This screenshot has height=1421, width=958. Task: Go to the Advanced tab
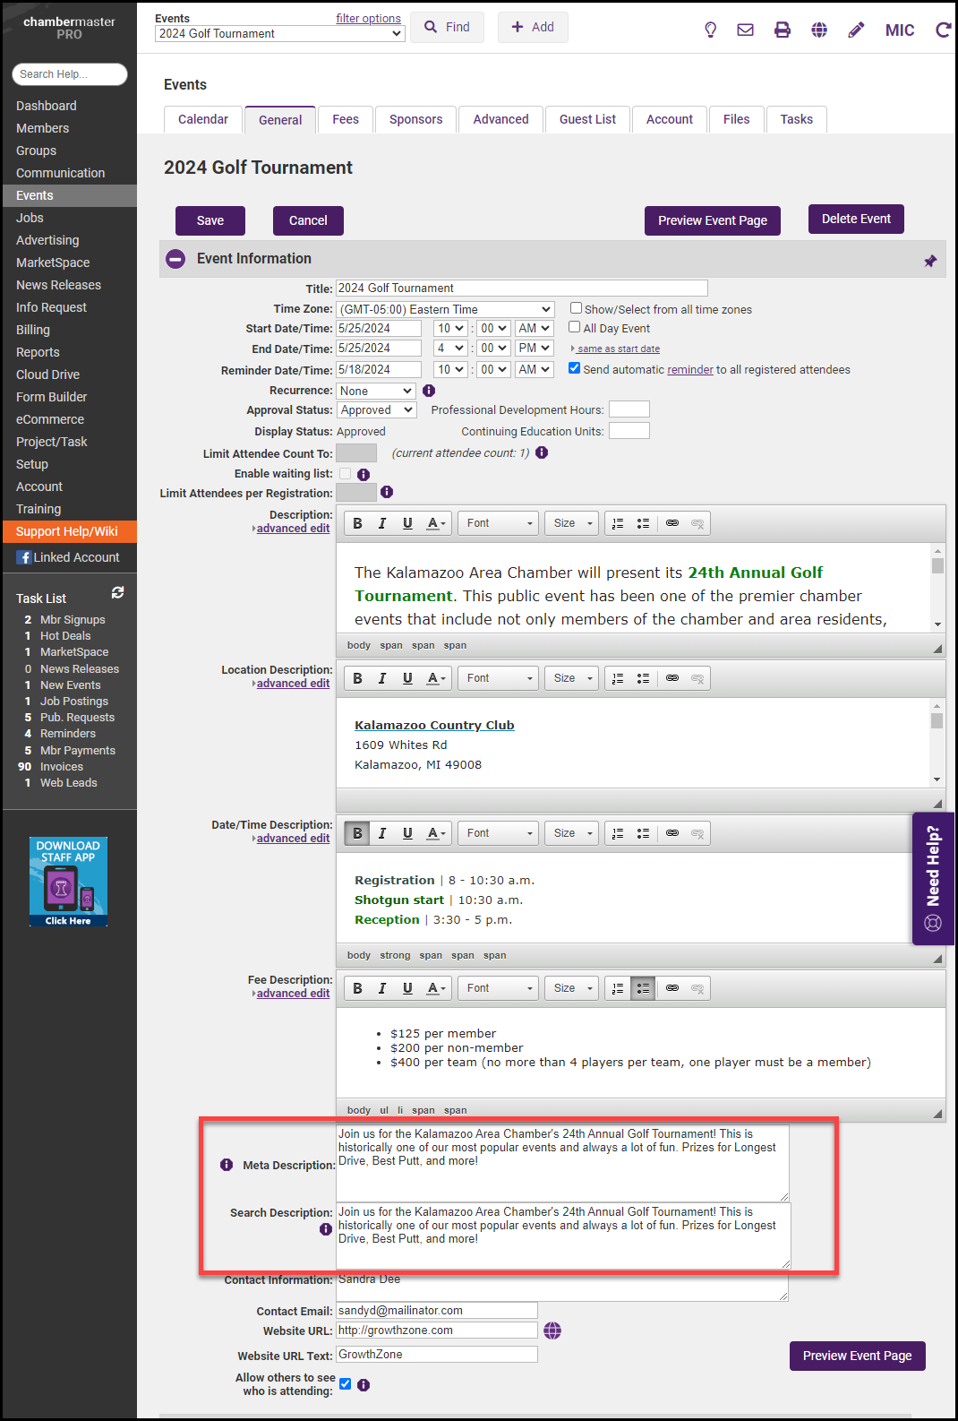500,119
